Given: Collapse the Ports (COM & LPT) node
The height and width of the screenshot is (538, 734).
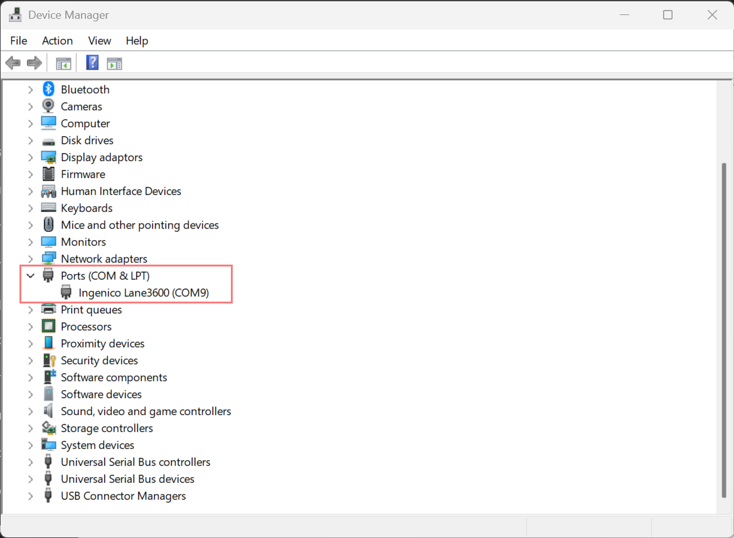Looking at the screenshot, I should [x=30, y=276].
